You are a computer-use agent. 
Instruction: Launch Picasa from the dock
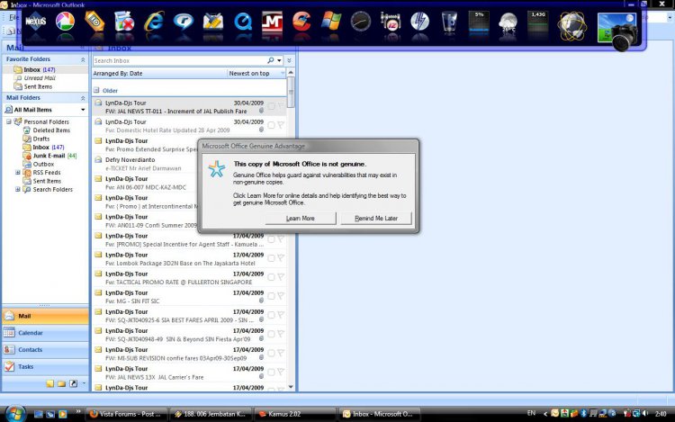(x=65, y=22)
